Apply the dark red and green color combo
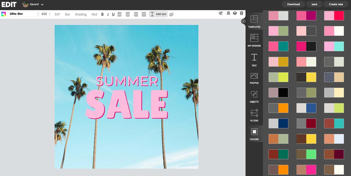This screenshot has height=176, width=351. click(279, 154)
